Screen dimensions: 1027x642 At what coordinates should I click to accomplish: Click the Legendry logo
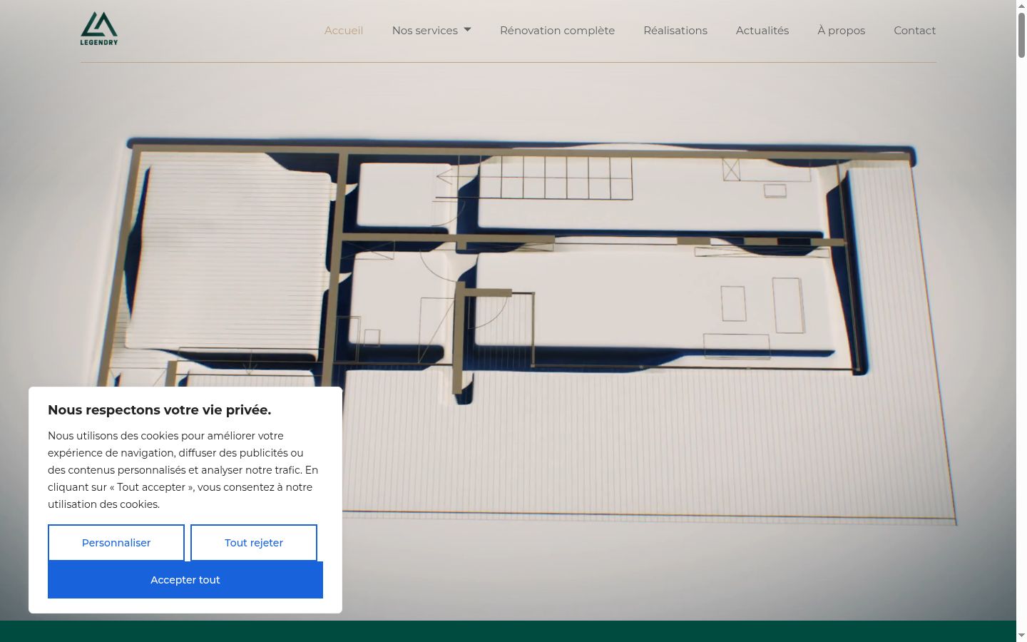coord(99,29)
